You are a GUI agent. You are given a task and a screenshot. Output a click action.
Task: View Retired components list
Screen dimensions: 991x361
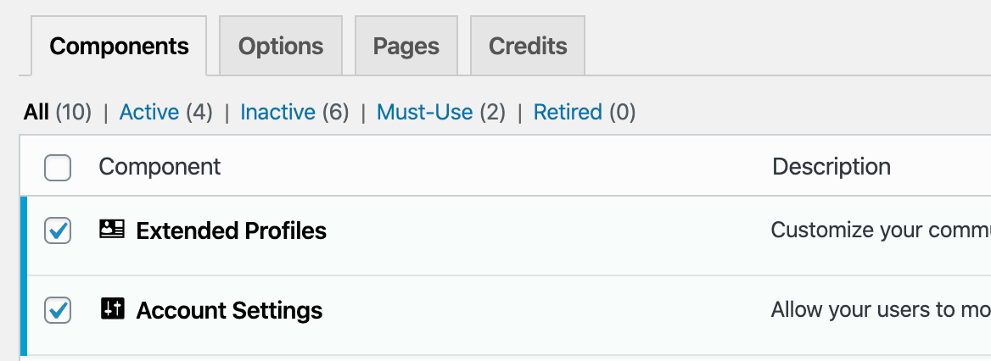(568, 112)
